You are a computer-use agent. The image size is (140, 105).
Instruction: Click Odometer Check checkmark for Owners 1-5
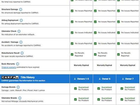72,33
